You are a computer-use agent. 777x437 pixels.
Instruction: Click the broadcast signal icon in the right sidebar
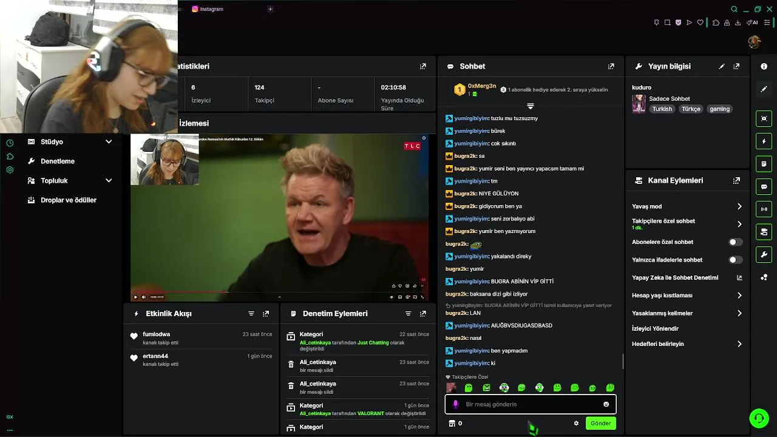tap(764, 209)
